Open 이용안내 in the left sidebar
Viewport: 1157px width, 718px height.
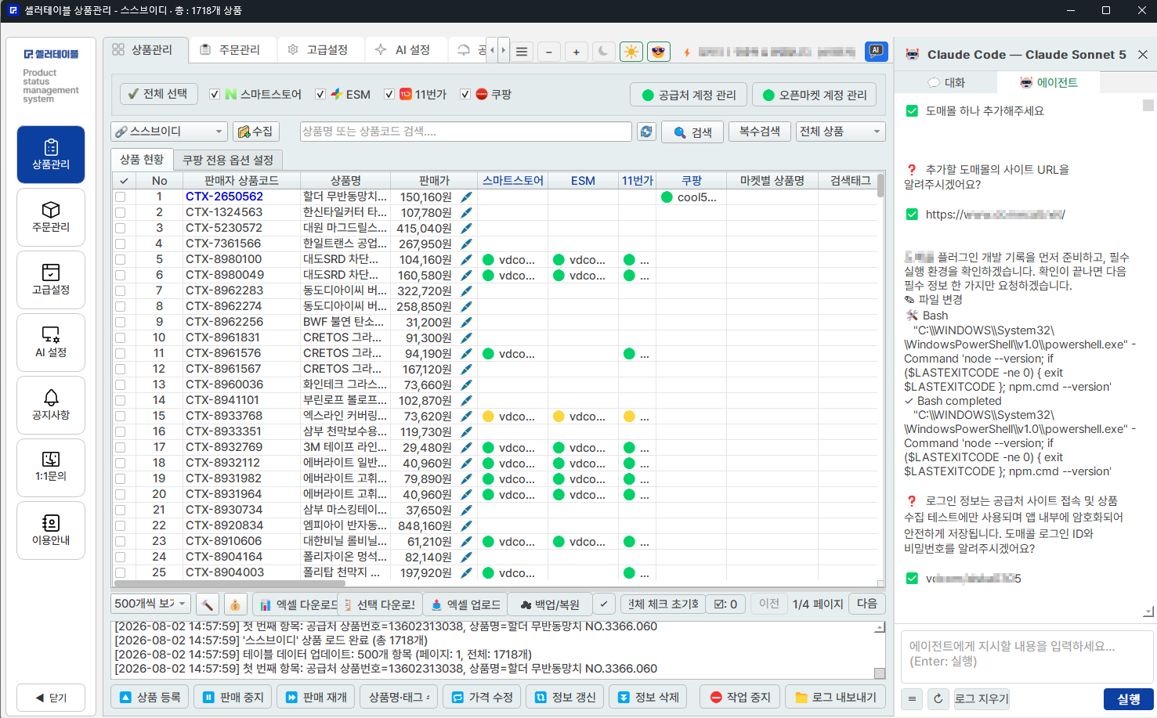[x=51, y=530]
